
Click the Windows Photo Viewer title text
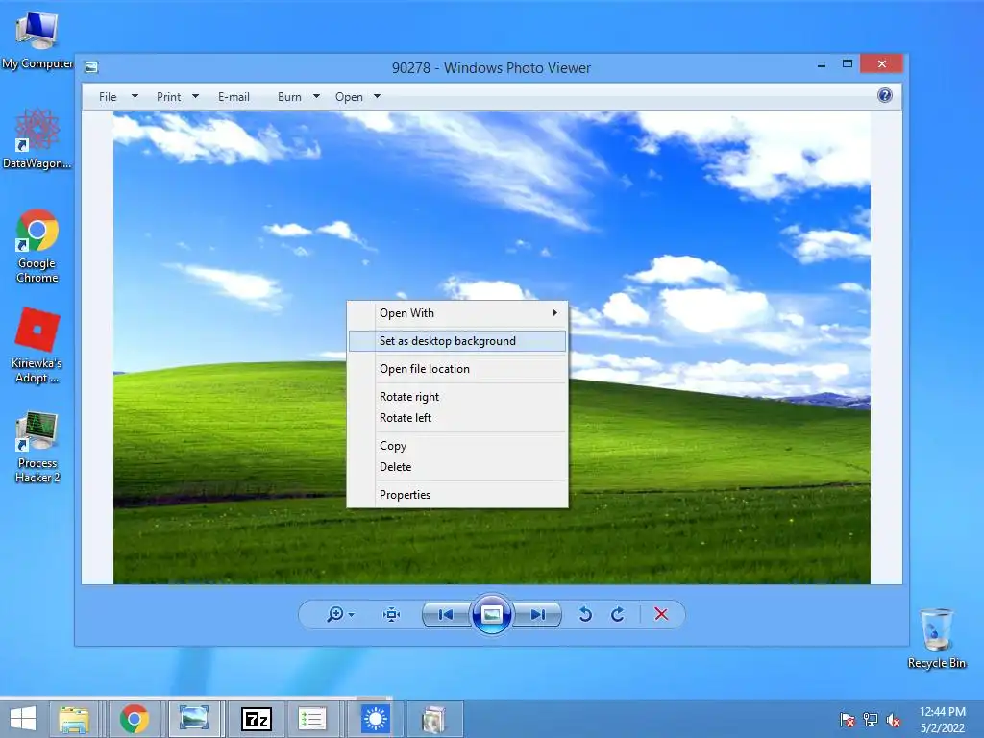pos(491,68)
